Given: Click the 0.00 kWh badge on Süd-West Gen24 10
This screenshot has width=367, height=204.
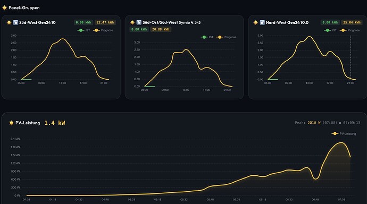Looking at the screenshot, I should 84,22.
